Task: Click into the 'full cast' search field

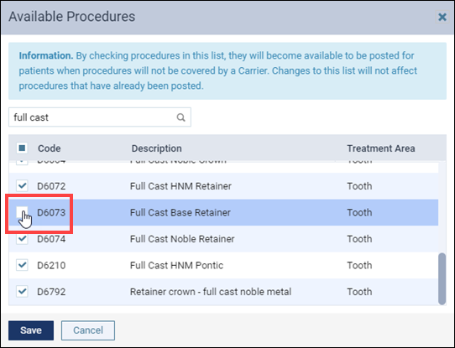Action: pos(93,117)
